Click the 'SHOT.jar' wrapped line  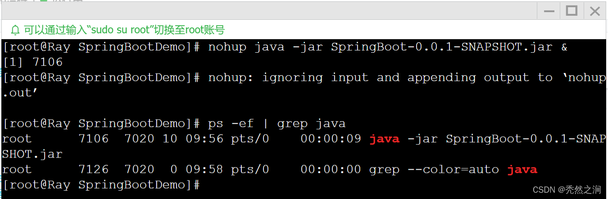[x=32, y=154]
